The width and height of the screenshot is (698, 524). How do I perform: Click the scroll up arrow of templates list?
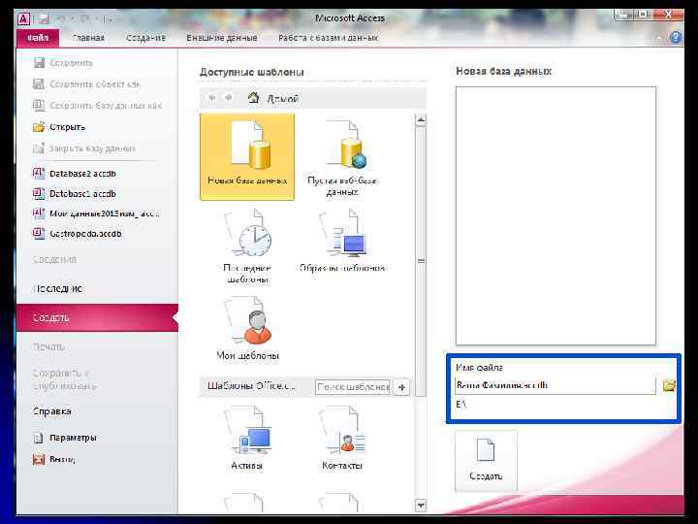(x=420, y=120)
